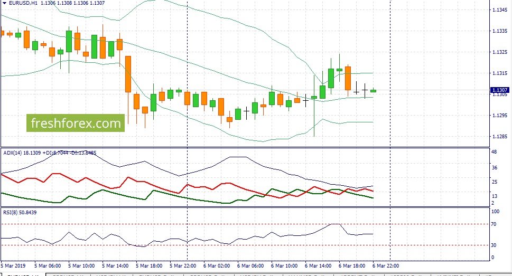Click the RSI scale value 100
Screen dimensions: 512x276
tap(495, 212)
